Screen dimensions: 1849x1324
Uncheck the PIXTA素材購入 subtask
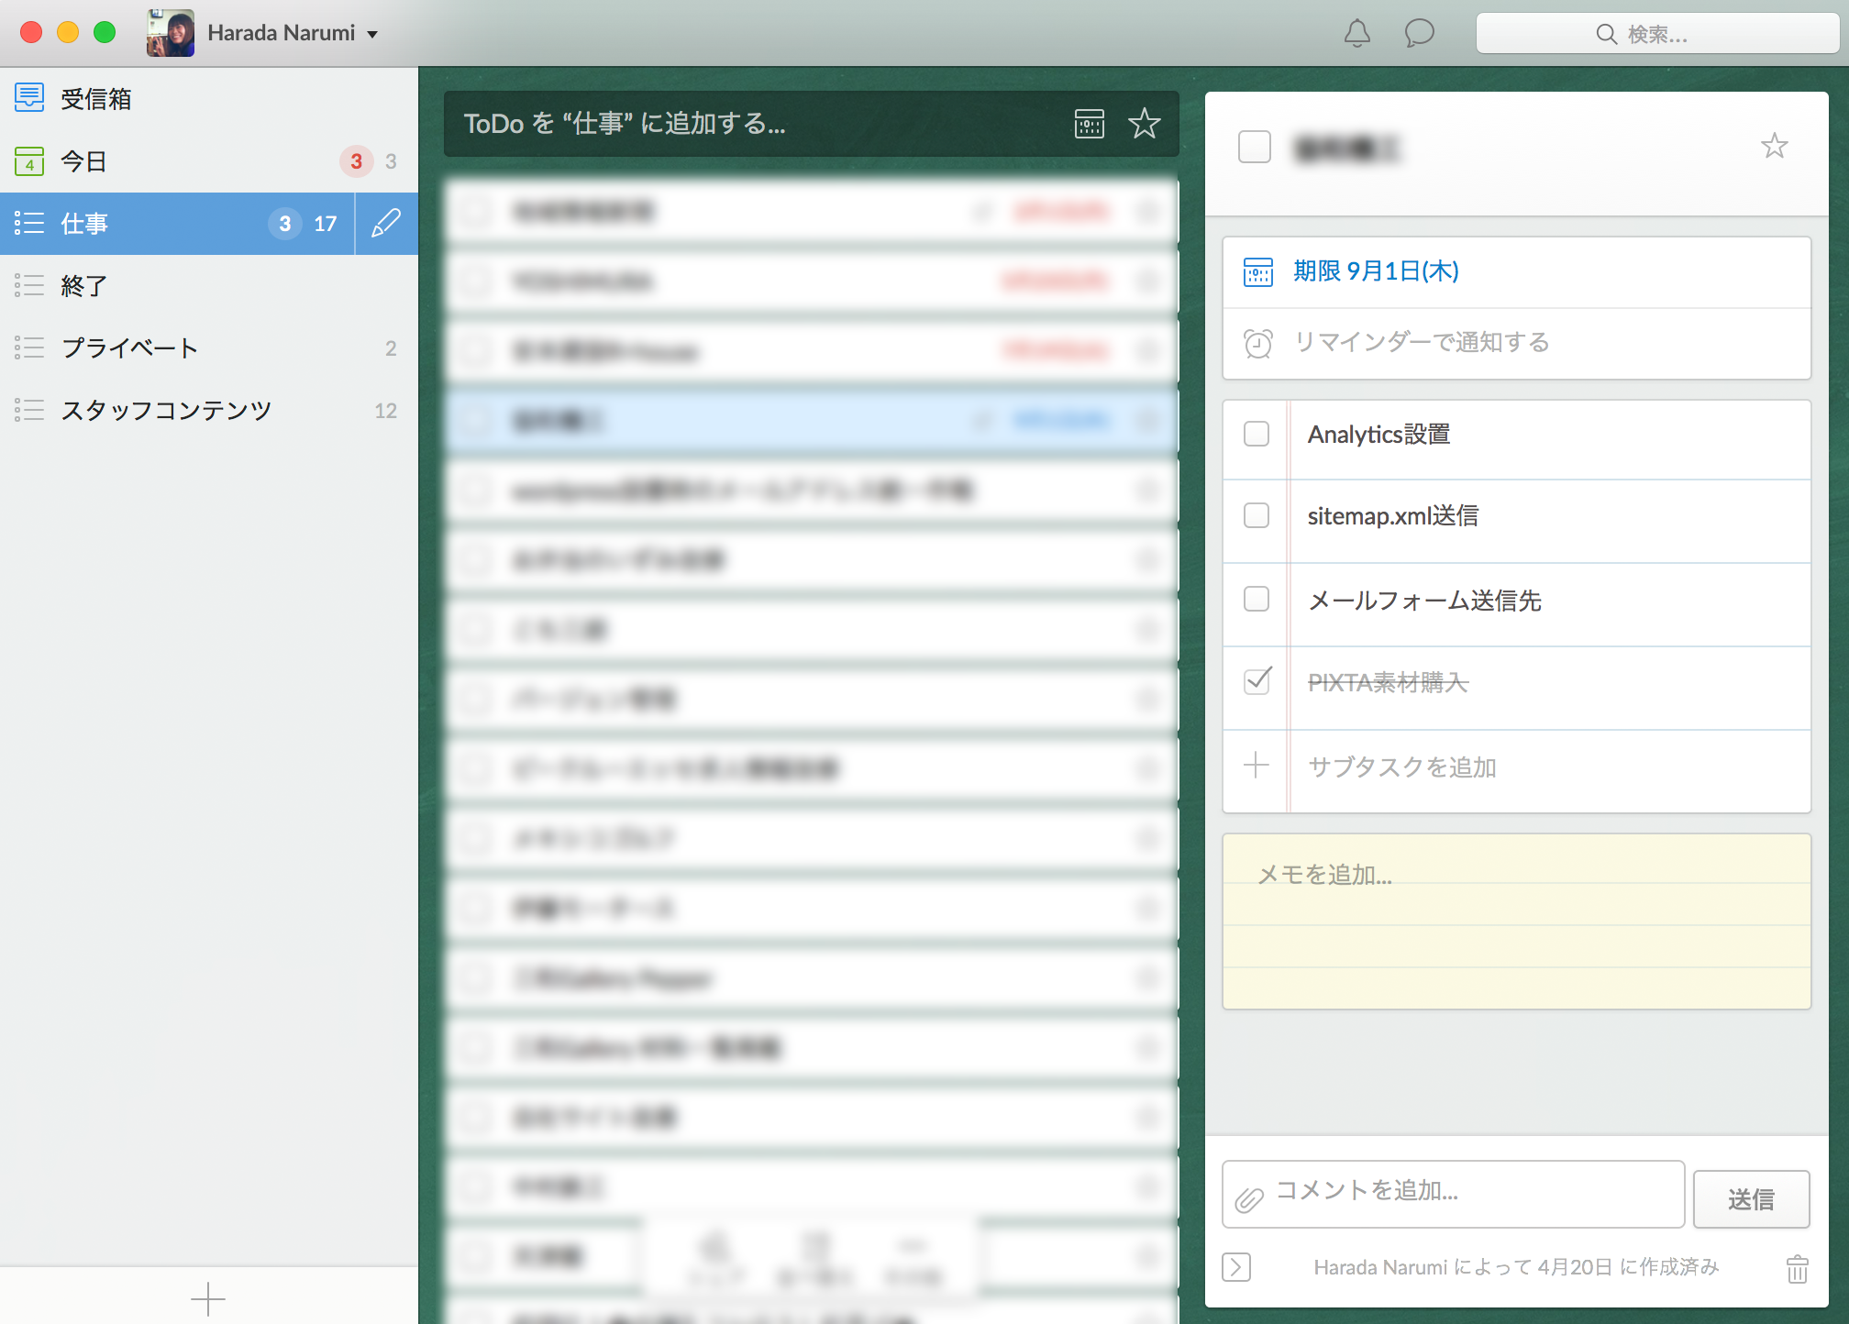[x=1257, y=680]
